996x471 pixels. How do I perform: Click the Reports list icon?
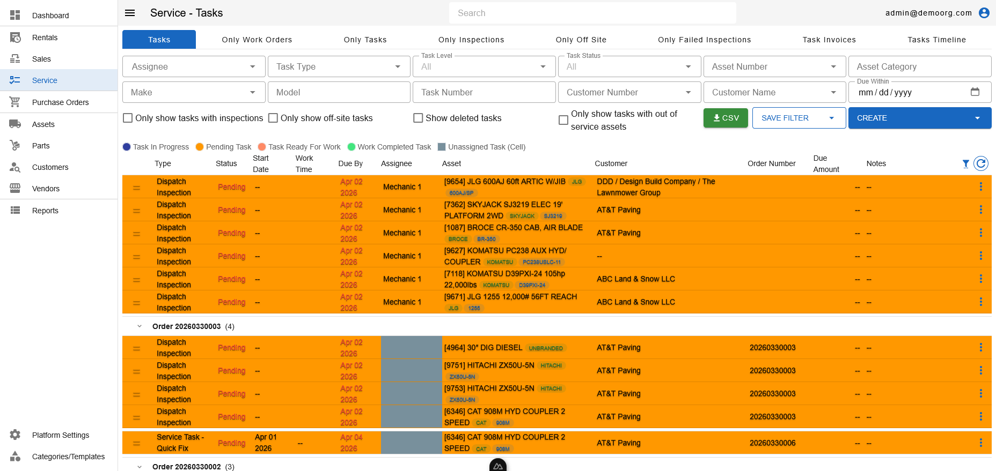pyautogui.click(x=15, y=210)
